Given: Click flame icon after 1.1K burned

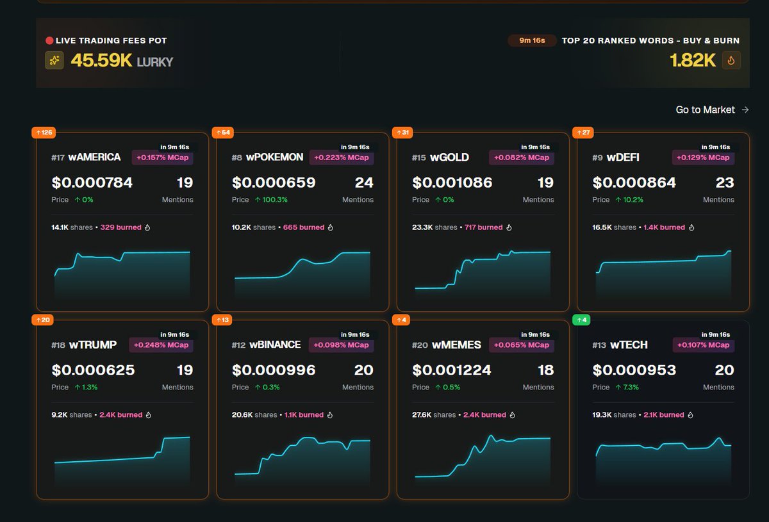Looking at the screenshot, I should 330,415.
